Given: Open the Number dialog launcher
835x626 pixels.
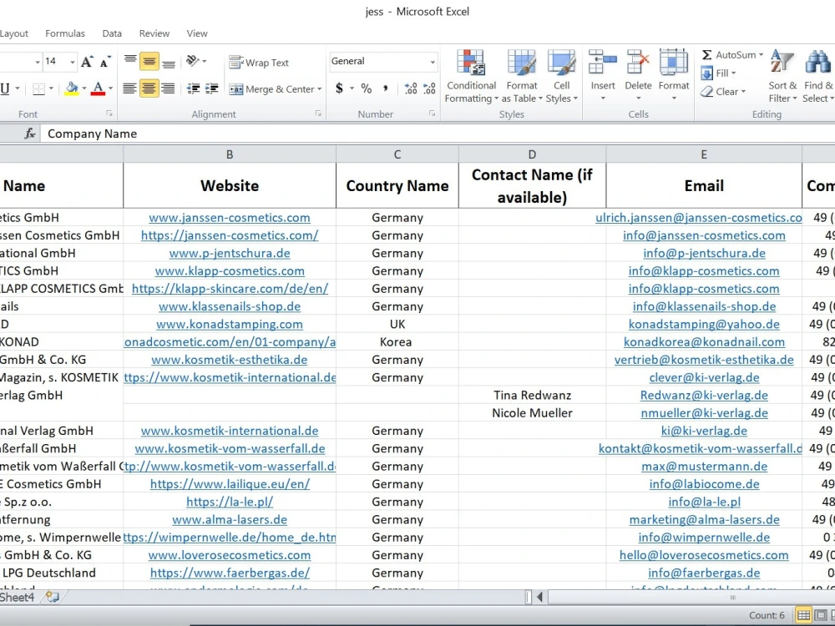Looking at the screenshot, I should pos(432,114).
